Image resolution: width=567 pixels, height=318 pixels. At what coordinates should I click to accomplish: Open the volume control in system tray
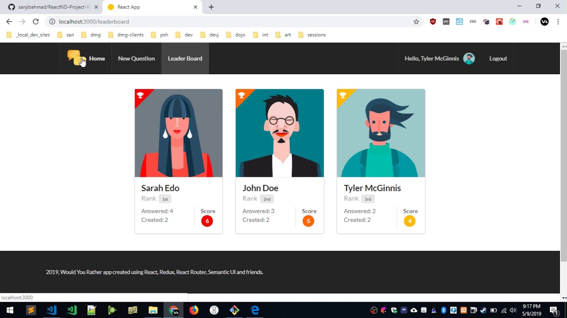point(513,310)
